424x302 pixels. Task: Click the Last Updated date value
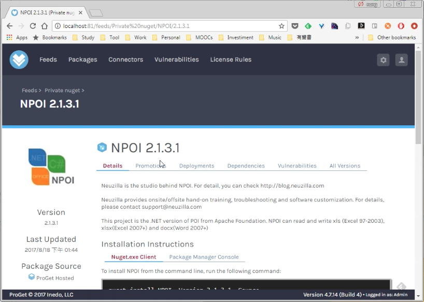pos(51,250)
